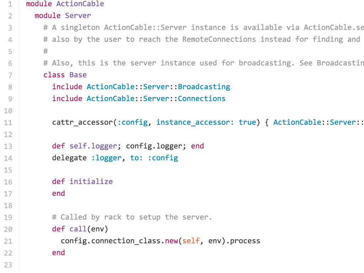Click the 'class' keyword on line 7
This screenshot has height=273, width=364.
[x=54, y=75]
